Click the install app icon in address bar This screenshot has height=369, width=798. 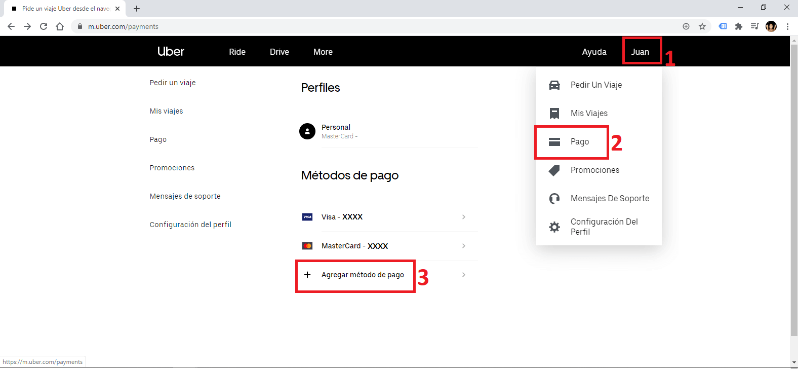pyautogui.click(x=686, y=26)
